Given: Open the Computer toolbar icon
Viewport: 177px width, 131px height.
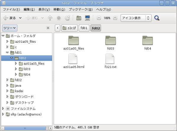Looking at the screenshot, I should (87, 18).
